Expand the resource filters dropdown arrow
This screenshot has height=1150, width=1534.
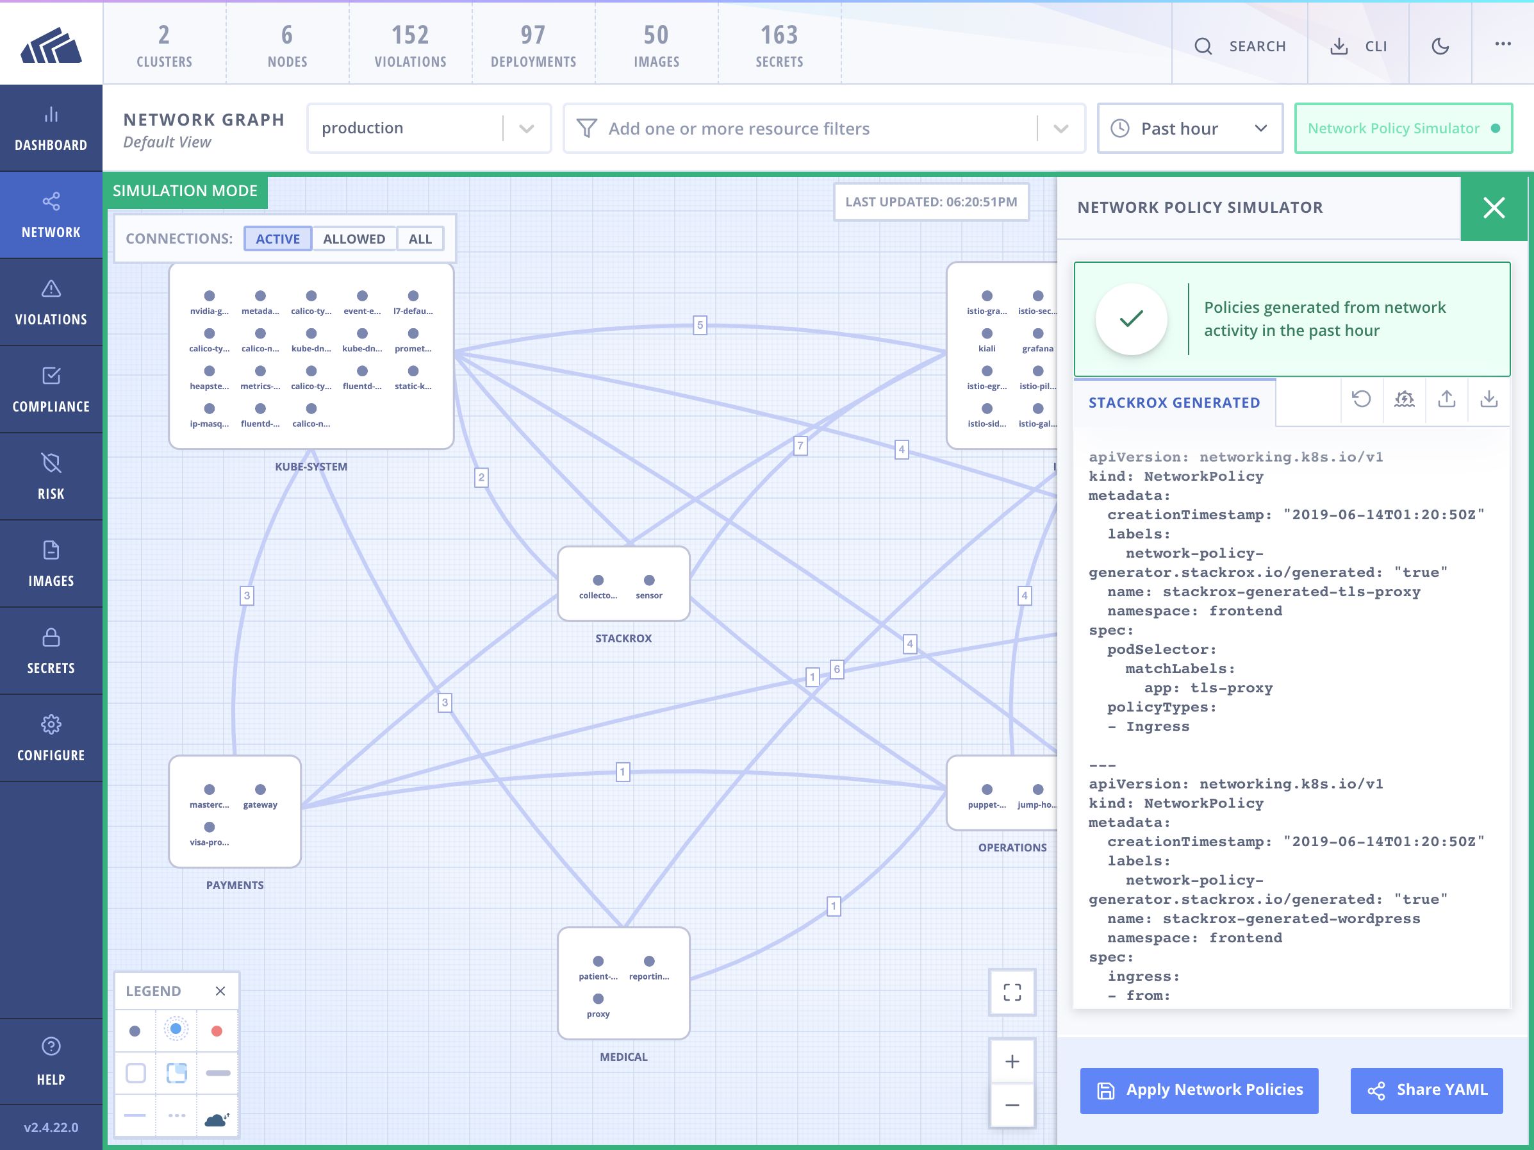click(1061, 128)
